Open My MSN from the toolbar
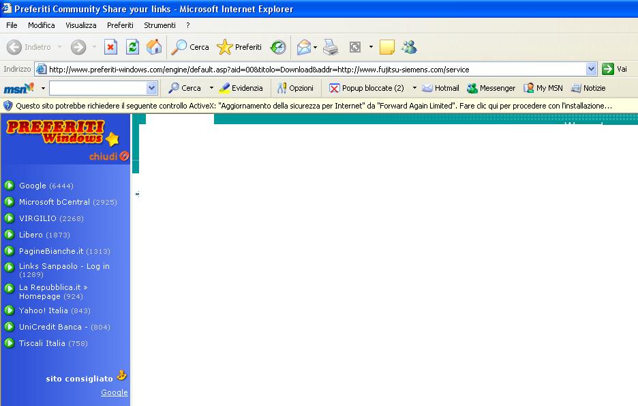 click(x=543, y=88)
